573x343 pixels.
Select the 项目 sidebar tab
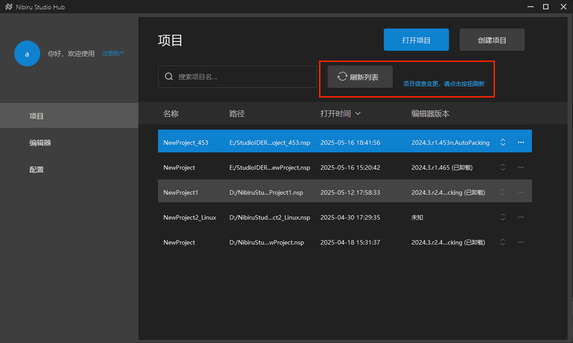(37, 116)
